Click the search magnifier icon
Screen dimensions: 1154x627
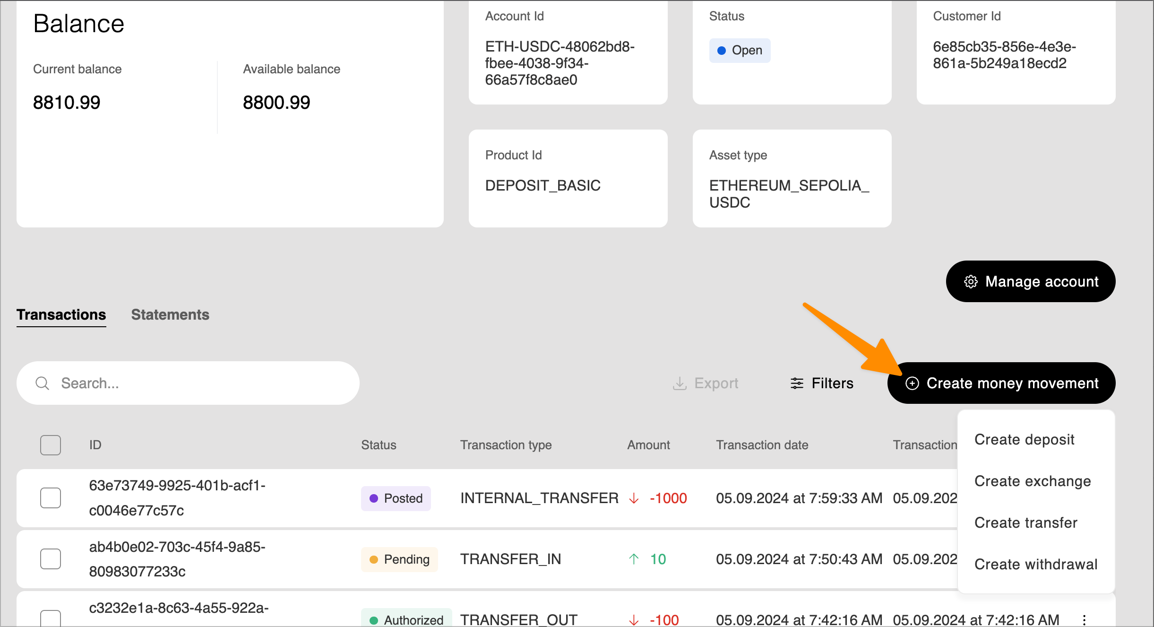pyautogui.click(x=43, y=383)
